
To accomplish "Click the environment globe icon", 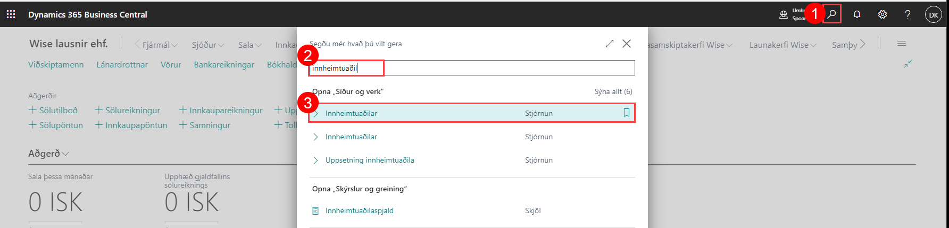I will click(x=783, y=15).
